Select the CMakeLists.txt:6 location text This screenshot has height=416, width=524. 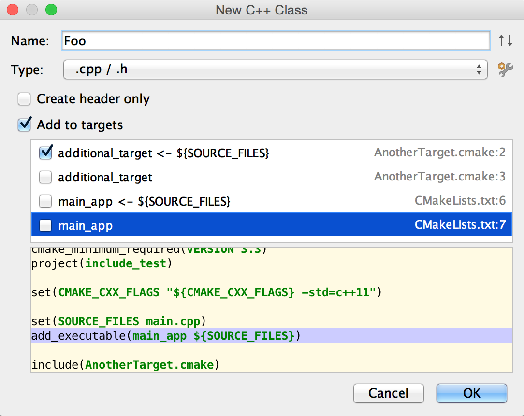pos(460,200)
